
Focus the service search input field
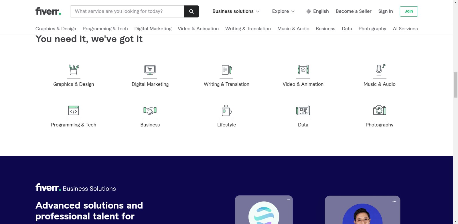click(127, 11)
